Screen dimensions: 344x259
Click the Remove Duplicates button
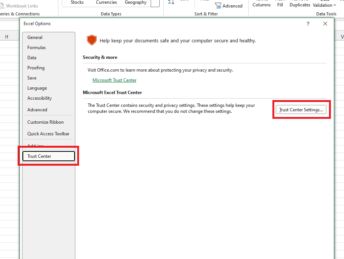coord(300,3)
